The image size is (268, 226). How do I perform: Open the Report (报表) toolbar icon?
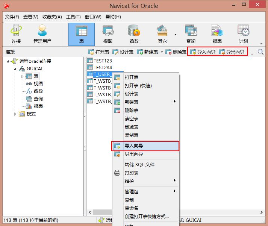[x=217, y=34]
